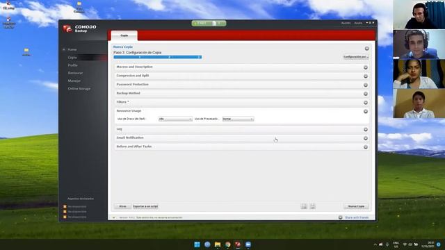Open the folder icon at desktop top center
This screenshot has height=250, width=445.
(x=79, y=7)
